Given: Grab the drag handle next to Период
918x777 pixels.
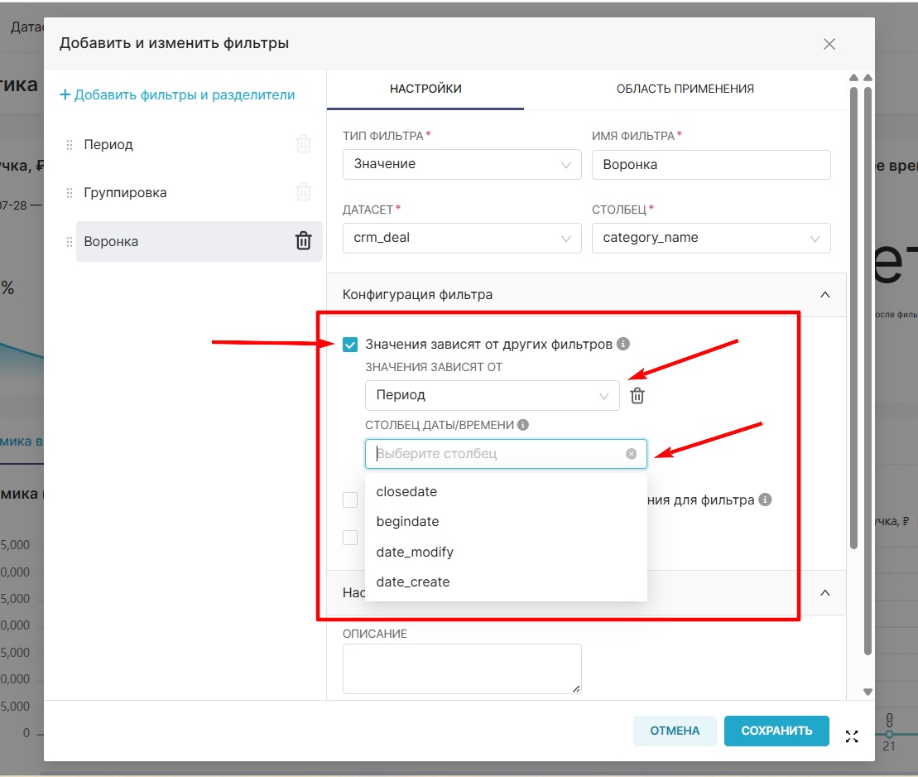Looking at the screenshot, I should coord(70,145).
